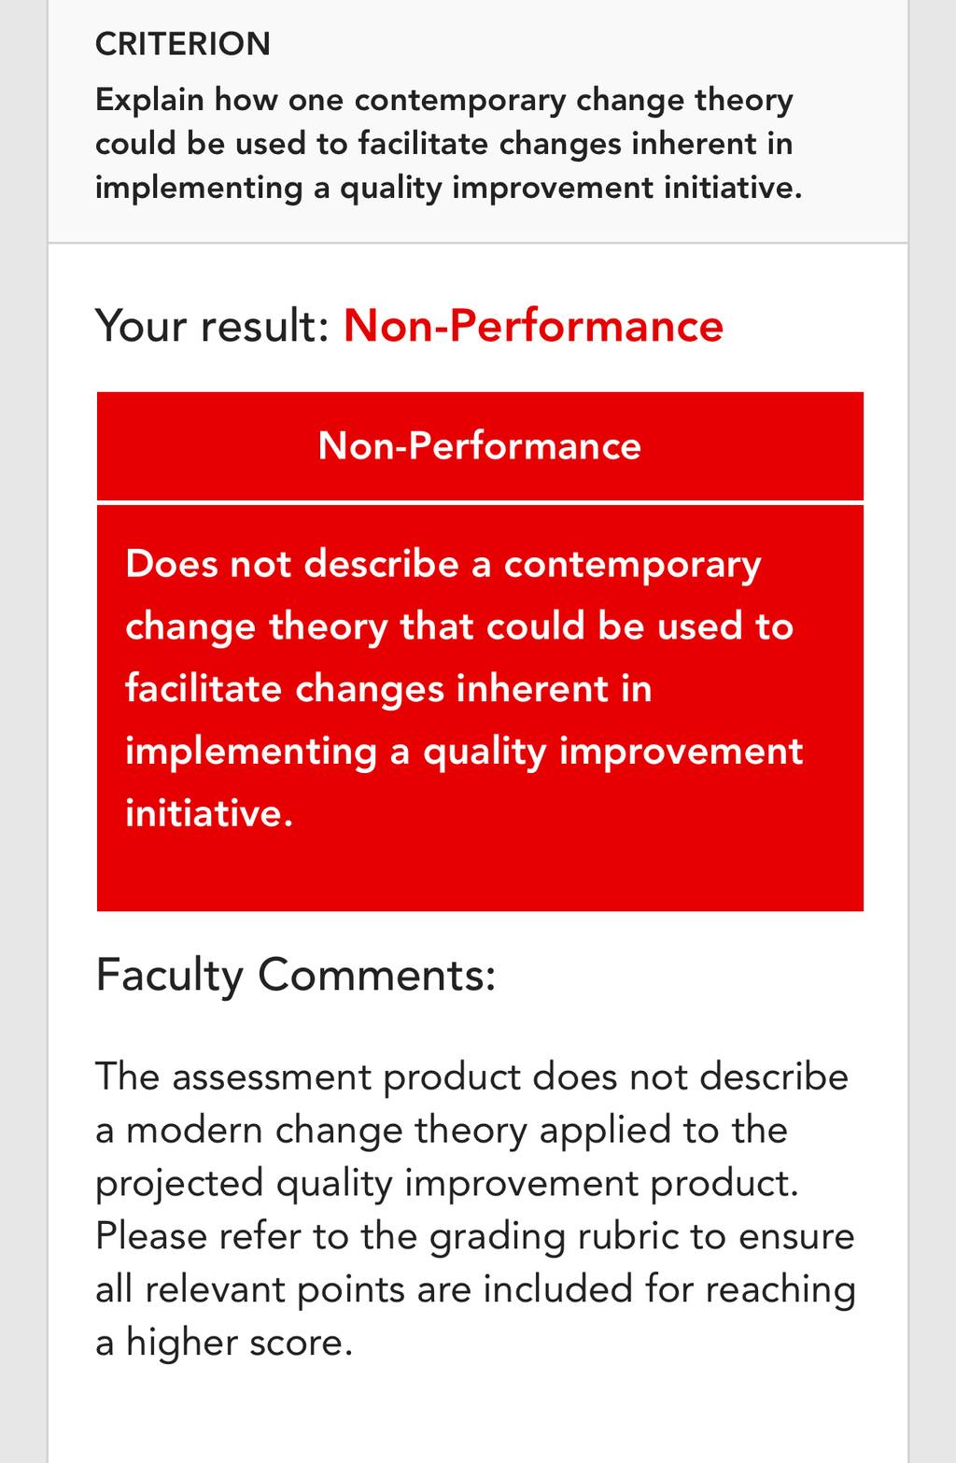The image size is (956, 1463).
Task: Click the comment line "The assessment product"
Action: [x=471, y=1076]
